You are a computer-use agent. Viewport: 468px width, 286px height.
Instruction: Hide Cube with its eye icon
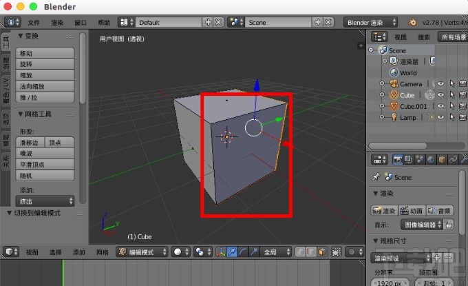coord(440,94)
